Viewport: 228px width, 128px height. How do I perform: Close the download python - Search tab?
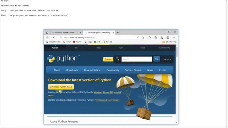click(81, 33)
